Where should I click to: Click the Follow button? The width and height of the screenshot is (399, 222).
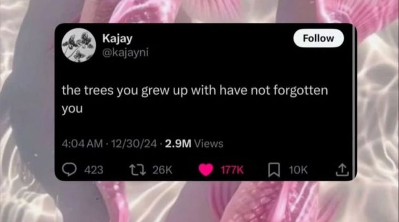pos(318,38)
